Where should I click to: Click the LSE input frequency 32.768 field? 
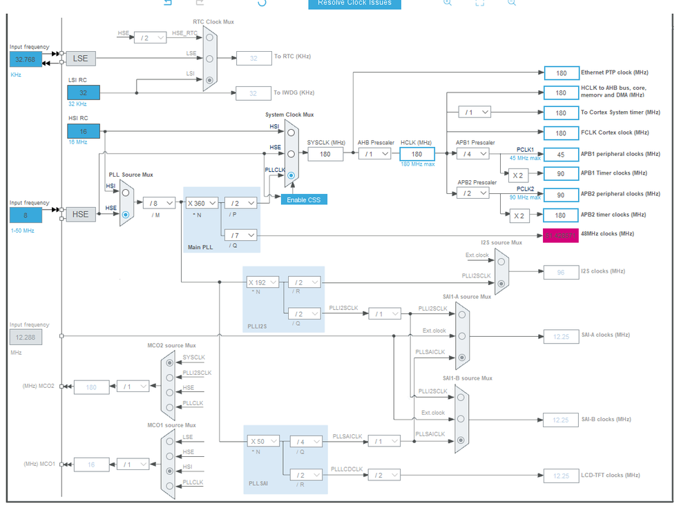(26, 59)
